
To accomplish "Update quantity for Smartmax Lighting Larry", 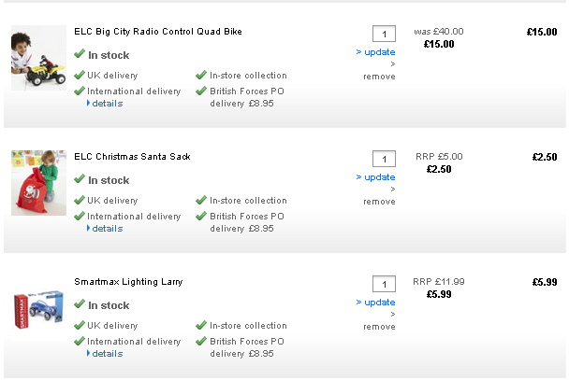I will click(x=376, y=303).
